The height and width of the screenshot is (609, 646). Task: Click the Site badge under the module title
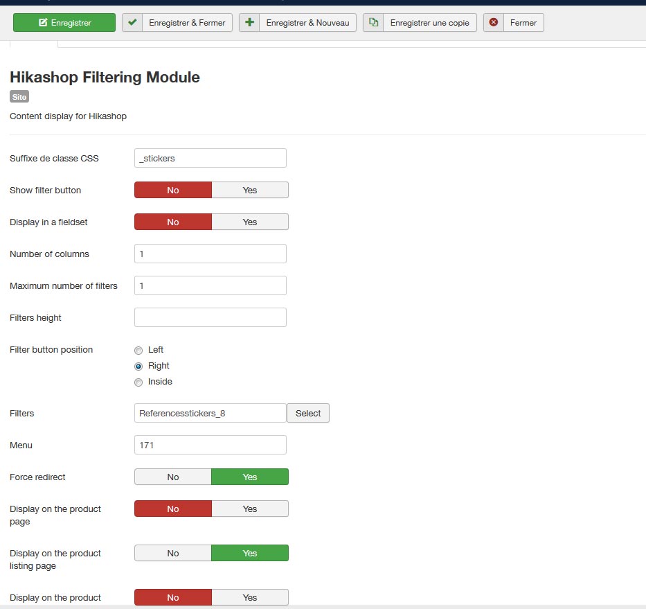point(19,96)
